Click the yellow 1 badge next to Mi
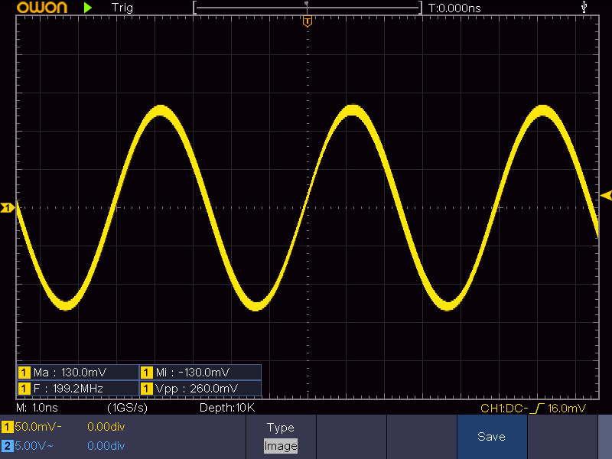The width and height of the screenshot is (612, 459). pos(147,373)
